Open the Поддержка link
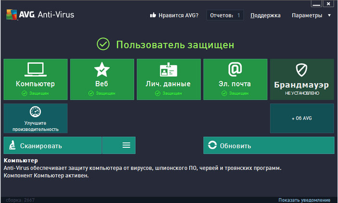 [265, 15]
